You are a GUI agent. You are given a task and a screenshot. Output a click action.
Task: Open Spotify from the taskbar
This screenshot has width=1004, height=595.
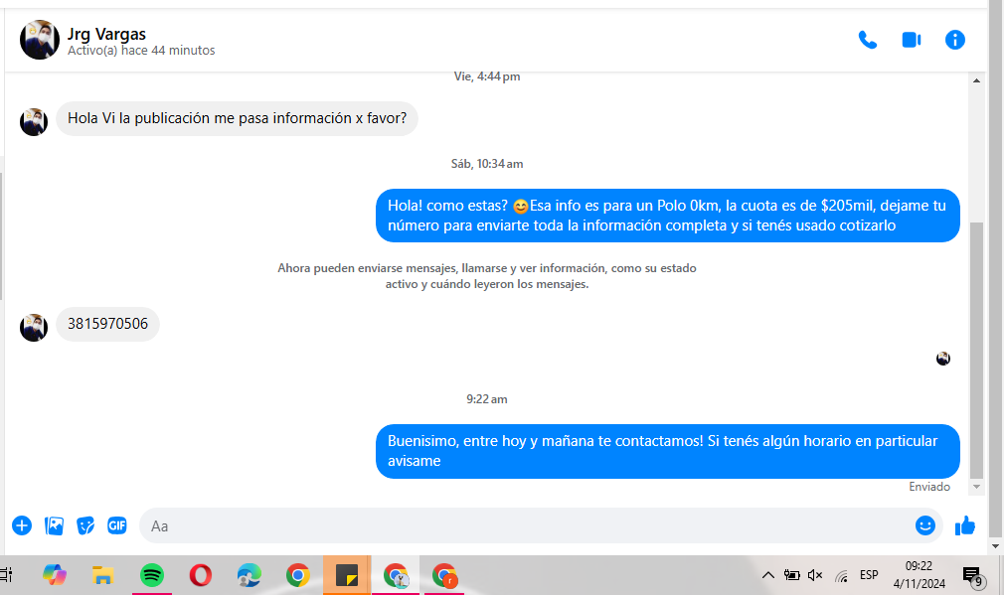click(x=152, y=575)
